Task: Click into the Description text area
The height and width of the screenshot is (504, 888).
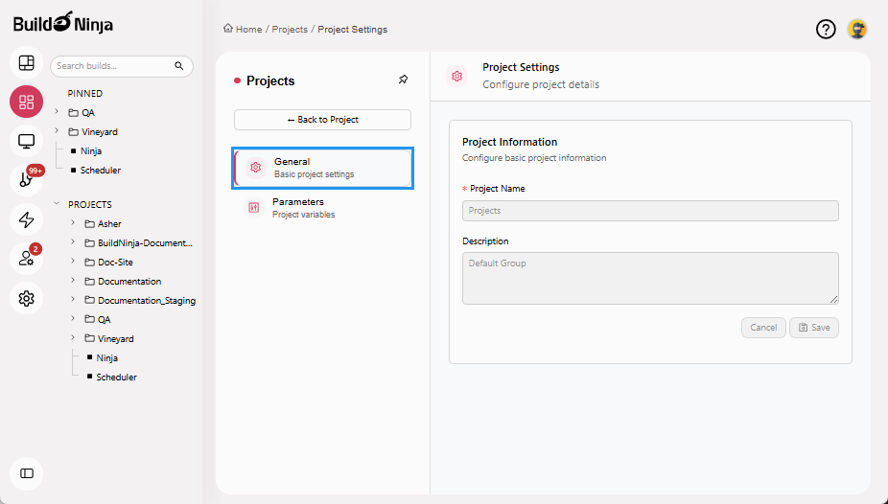Action: (650, 278)
